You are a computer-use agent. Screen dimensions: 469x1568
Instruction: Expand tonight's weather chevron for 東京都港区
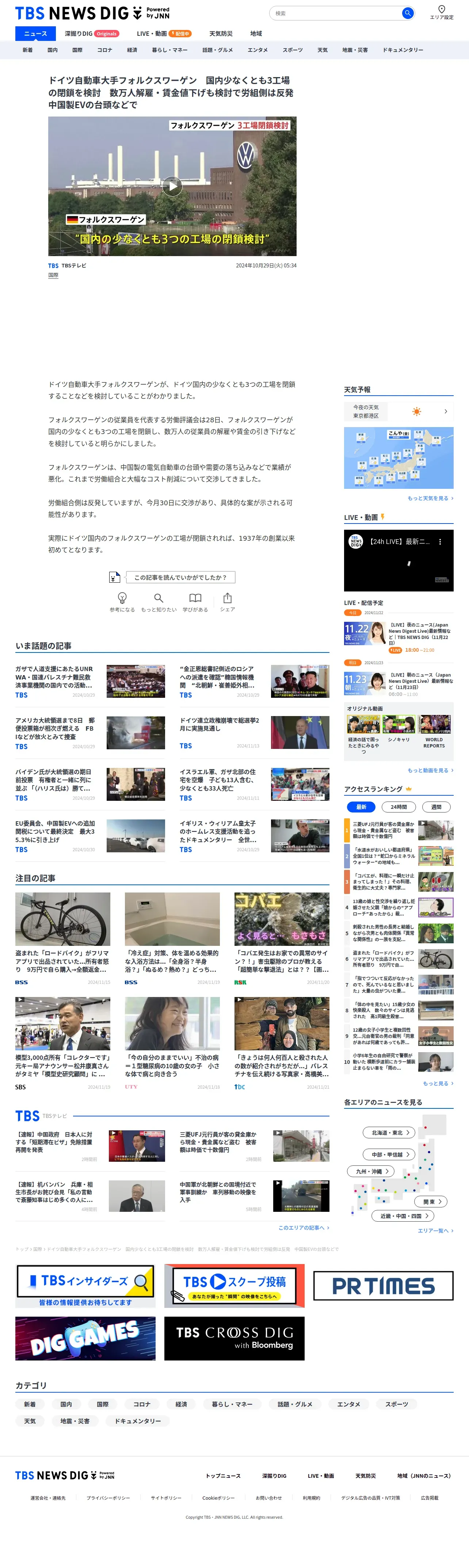[446, 411]
